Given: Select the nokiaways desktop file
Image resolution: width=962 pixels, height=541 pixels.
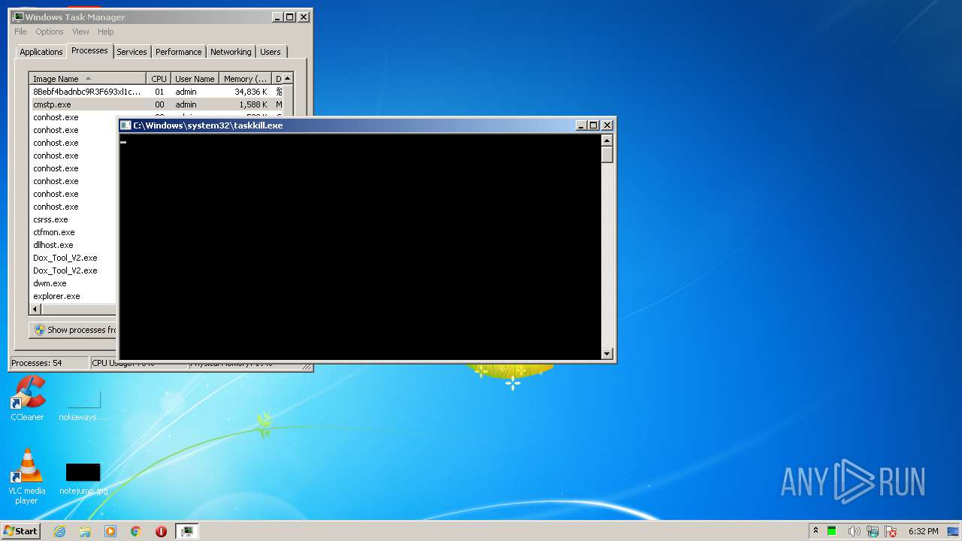Looking at the screenshot, I should coord(83,405).
